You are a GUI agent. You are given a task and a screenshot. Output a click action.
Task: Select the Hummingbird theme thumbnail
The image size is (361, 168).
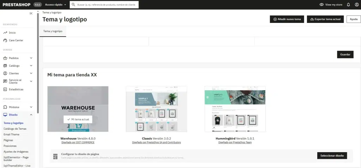coord(235,109)
